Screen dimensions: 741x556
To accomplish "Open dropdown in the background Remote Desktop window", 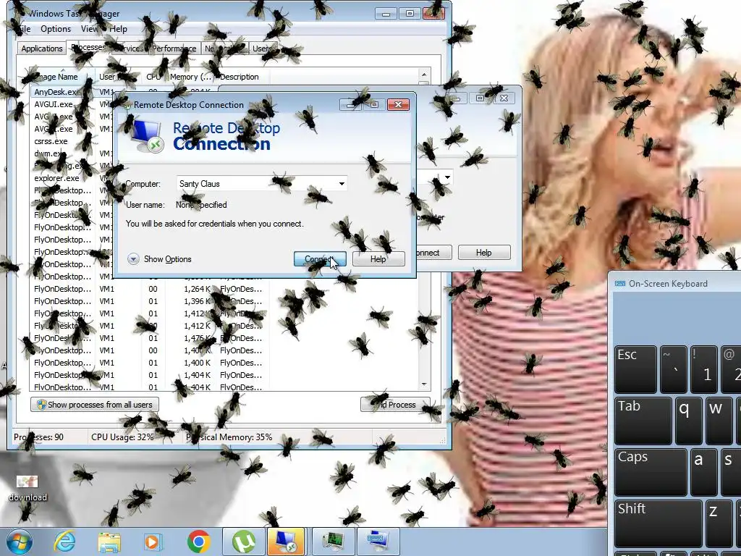I will tap(446, 178).
